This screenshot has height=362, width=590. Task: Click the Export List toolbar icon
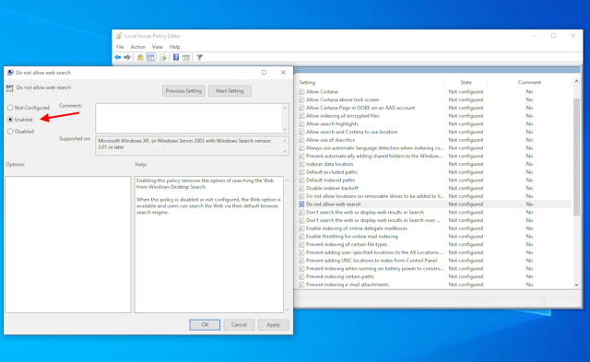(163, 57)
